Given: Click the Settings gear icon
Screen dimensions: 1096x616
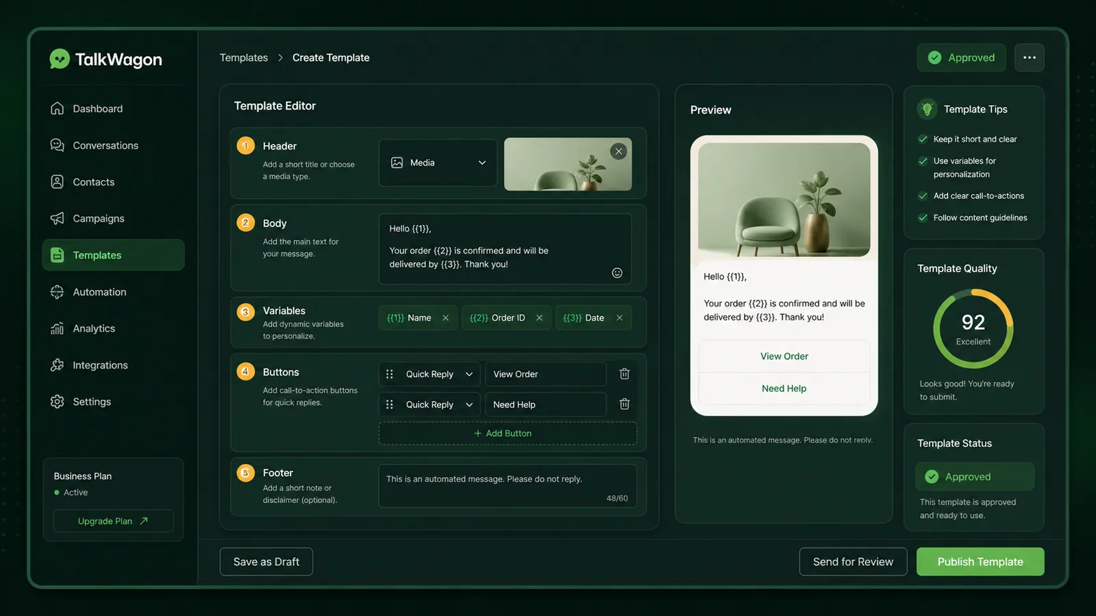Looking at the screenshot, I should tap(58, 402).
